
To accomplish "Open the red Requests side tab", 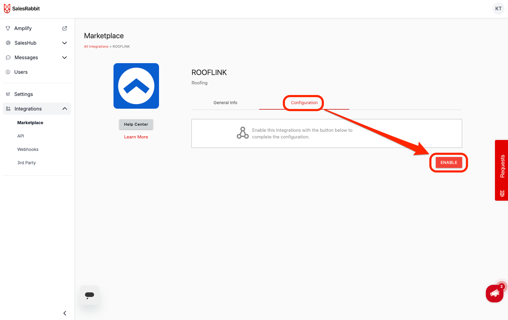I will point(502,170).
